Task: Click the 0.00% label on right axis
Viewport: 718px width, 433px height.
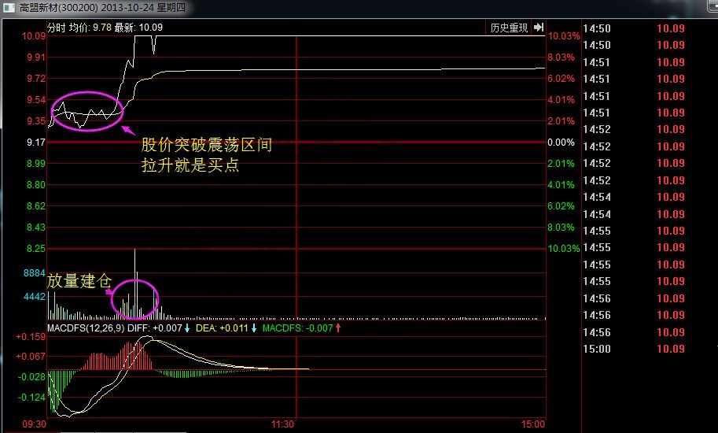Action: point(561,142)
